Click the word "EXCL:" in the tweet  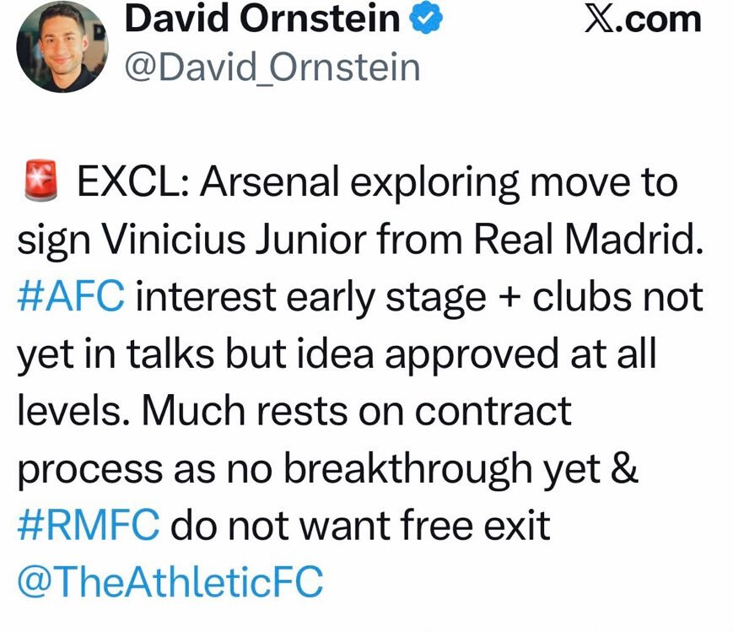(x=133, y=181)
